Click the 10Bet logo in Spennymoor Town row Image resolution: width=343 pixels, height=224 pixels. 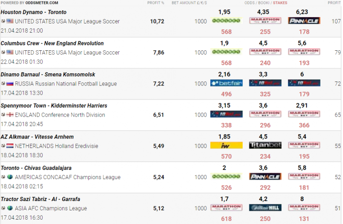[226, 114]
